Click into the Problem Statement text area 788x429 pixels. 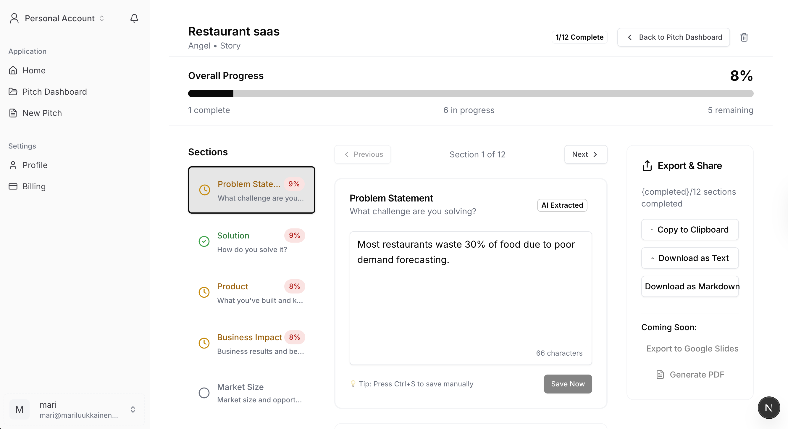[471, 298]
